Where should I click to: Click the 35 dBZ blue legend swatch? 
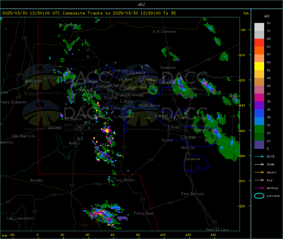259,113
